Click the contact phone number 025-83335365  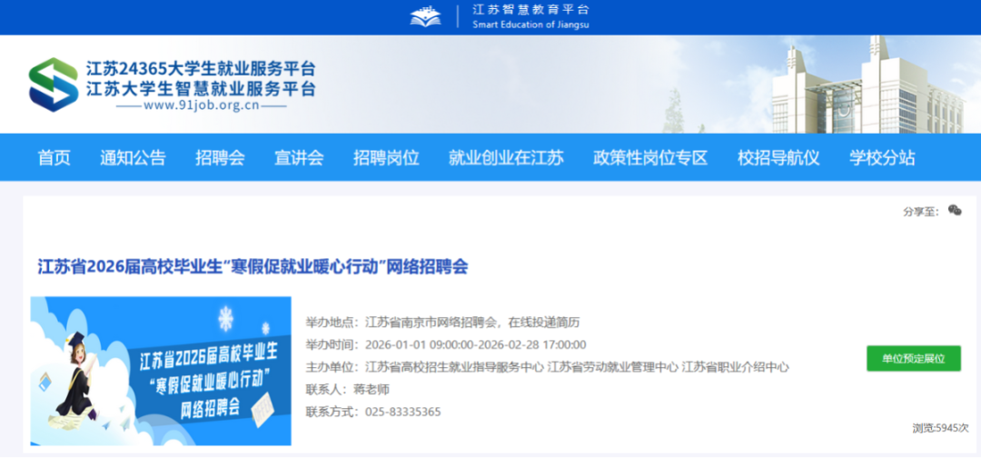[x=402, y=412]
